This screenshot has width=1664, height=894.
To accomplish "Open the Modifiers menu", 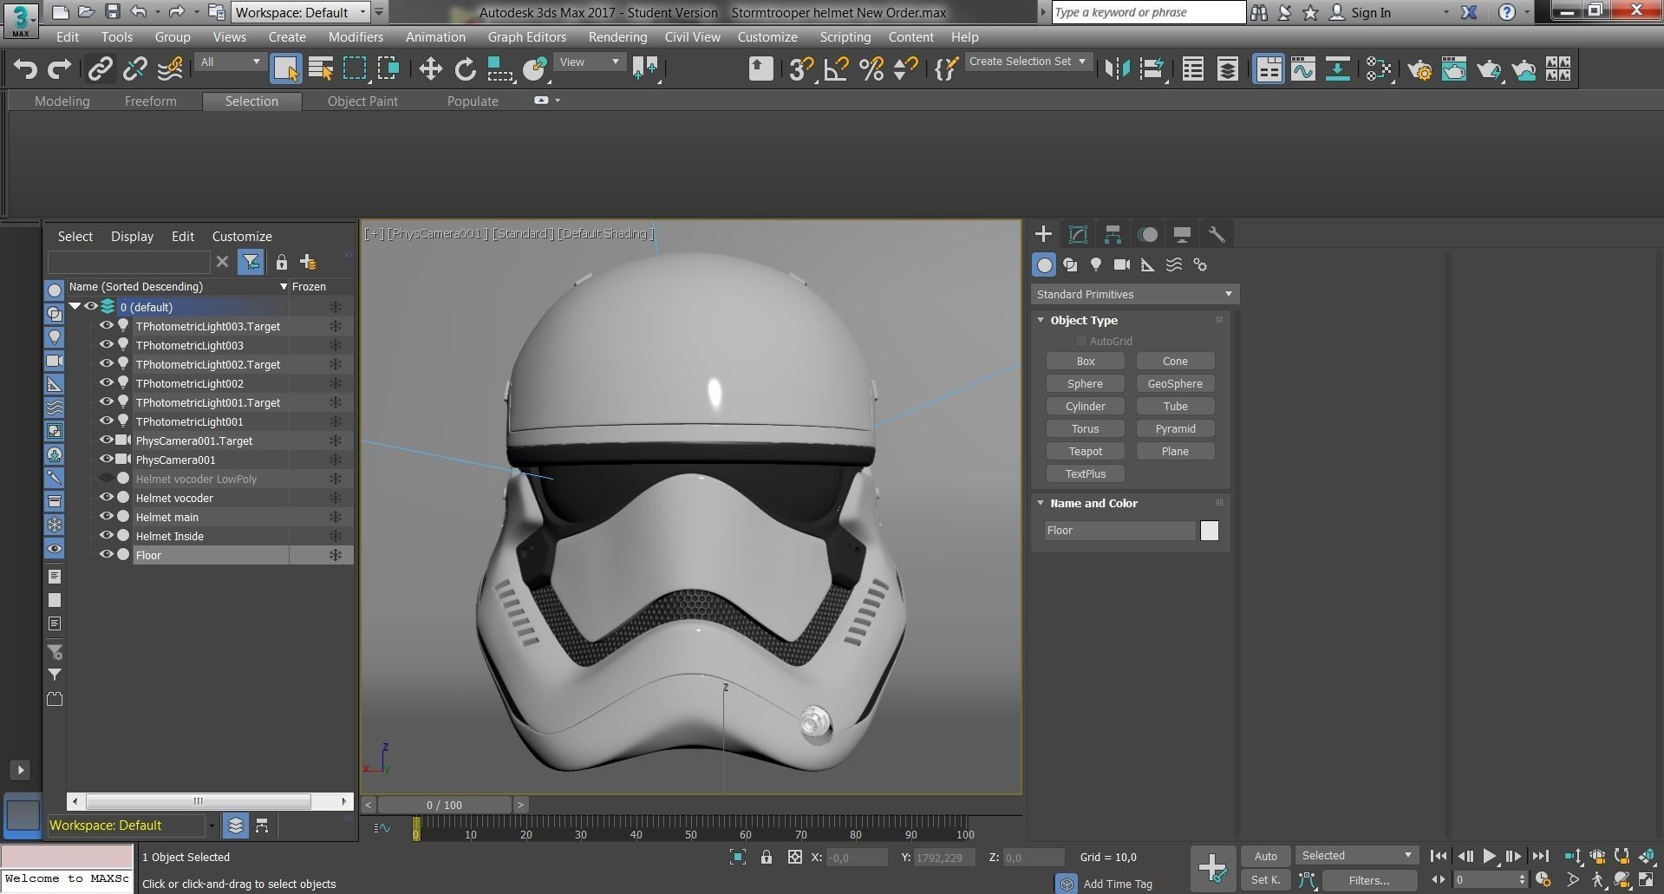I will 356,37.
